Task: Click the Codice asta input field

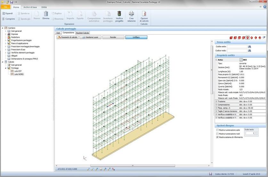Action: 237,46
